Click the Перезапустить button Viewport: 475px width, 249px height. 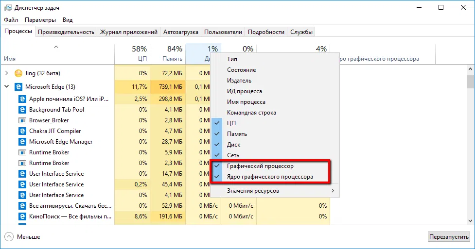coord(449,236)
